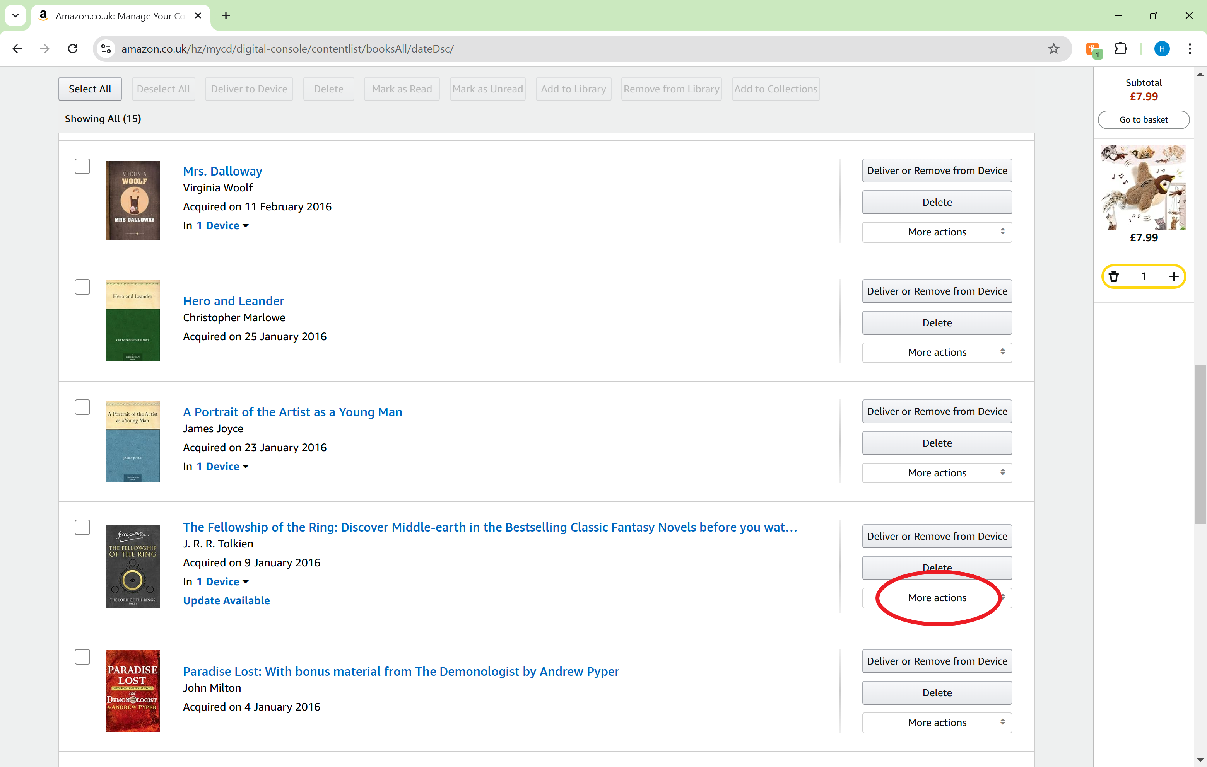Open the Chrome profile avatar H
This screenshot has height=767, width=1207.
1162,49
